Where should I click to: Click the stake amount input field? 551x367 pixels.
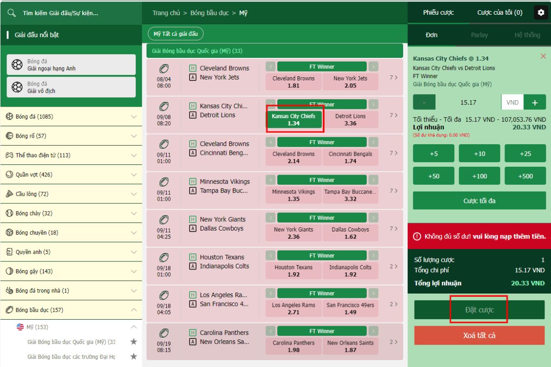(x=468, y=102)
